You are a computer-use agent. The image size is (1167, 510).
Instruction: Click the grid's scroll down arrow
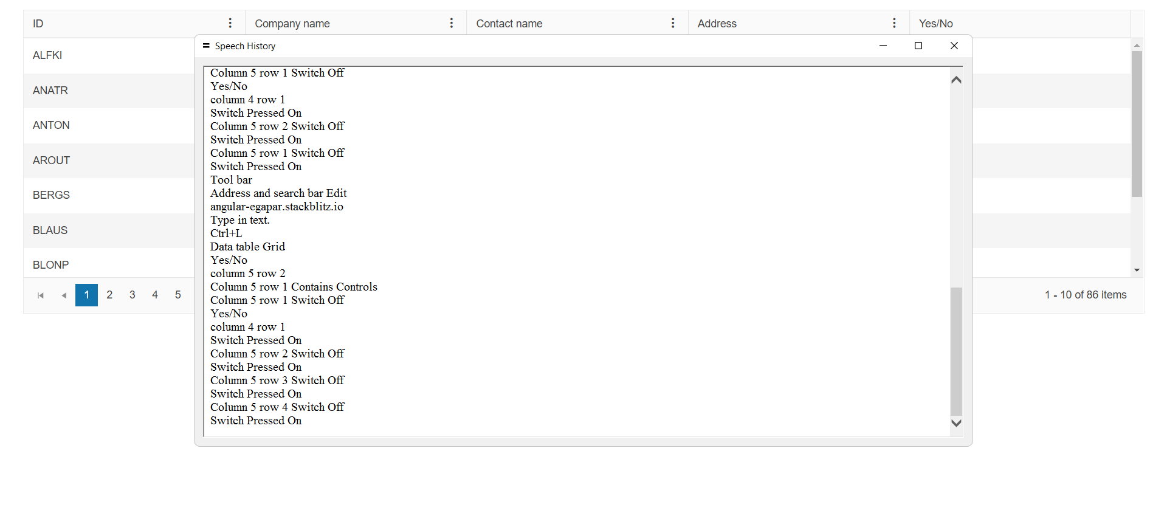1137,271
